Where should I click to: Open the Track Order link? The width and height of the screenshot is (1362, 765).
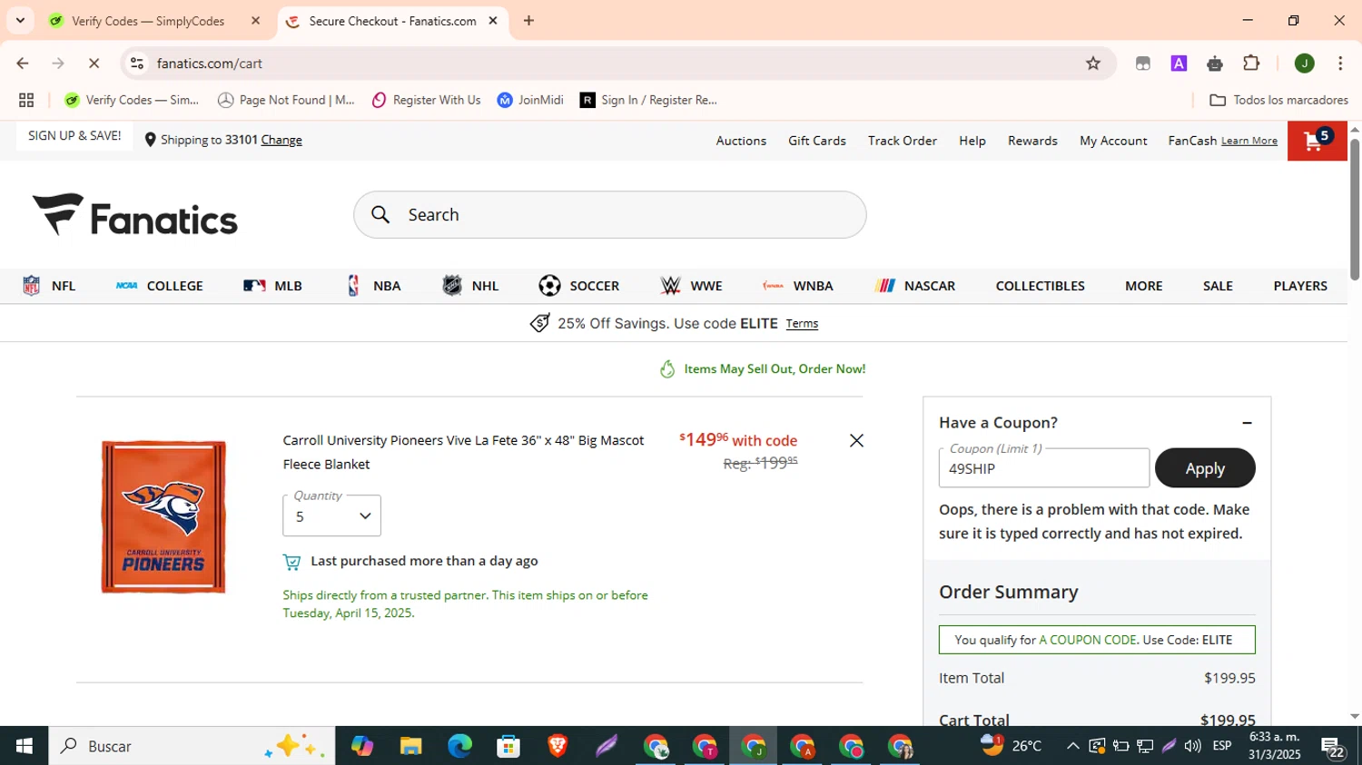[902, 141]
